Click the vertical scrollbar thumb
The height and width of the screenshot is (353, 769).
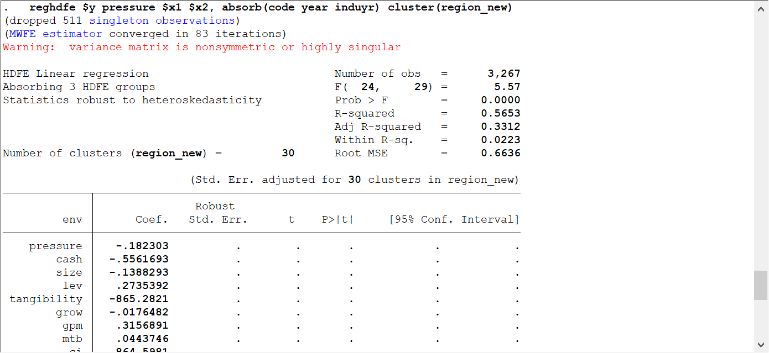point(761,285)
